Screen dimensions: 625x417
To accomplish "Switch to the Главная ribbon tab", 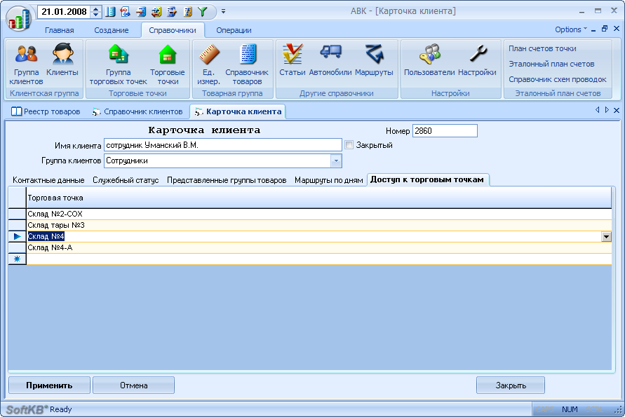I will tap(60, 30).
